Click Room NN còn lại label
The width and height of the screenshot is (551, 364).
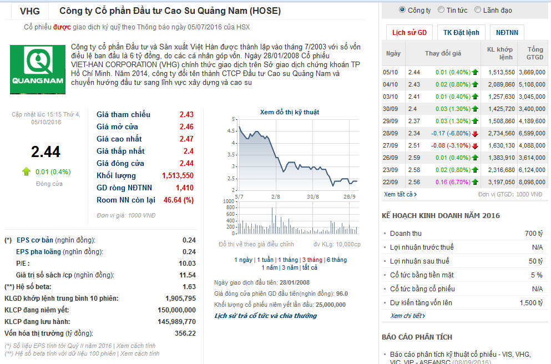pos(126,200)
